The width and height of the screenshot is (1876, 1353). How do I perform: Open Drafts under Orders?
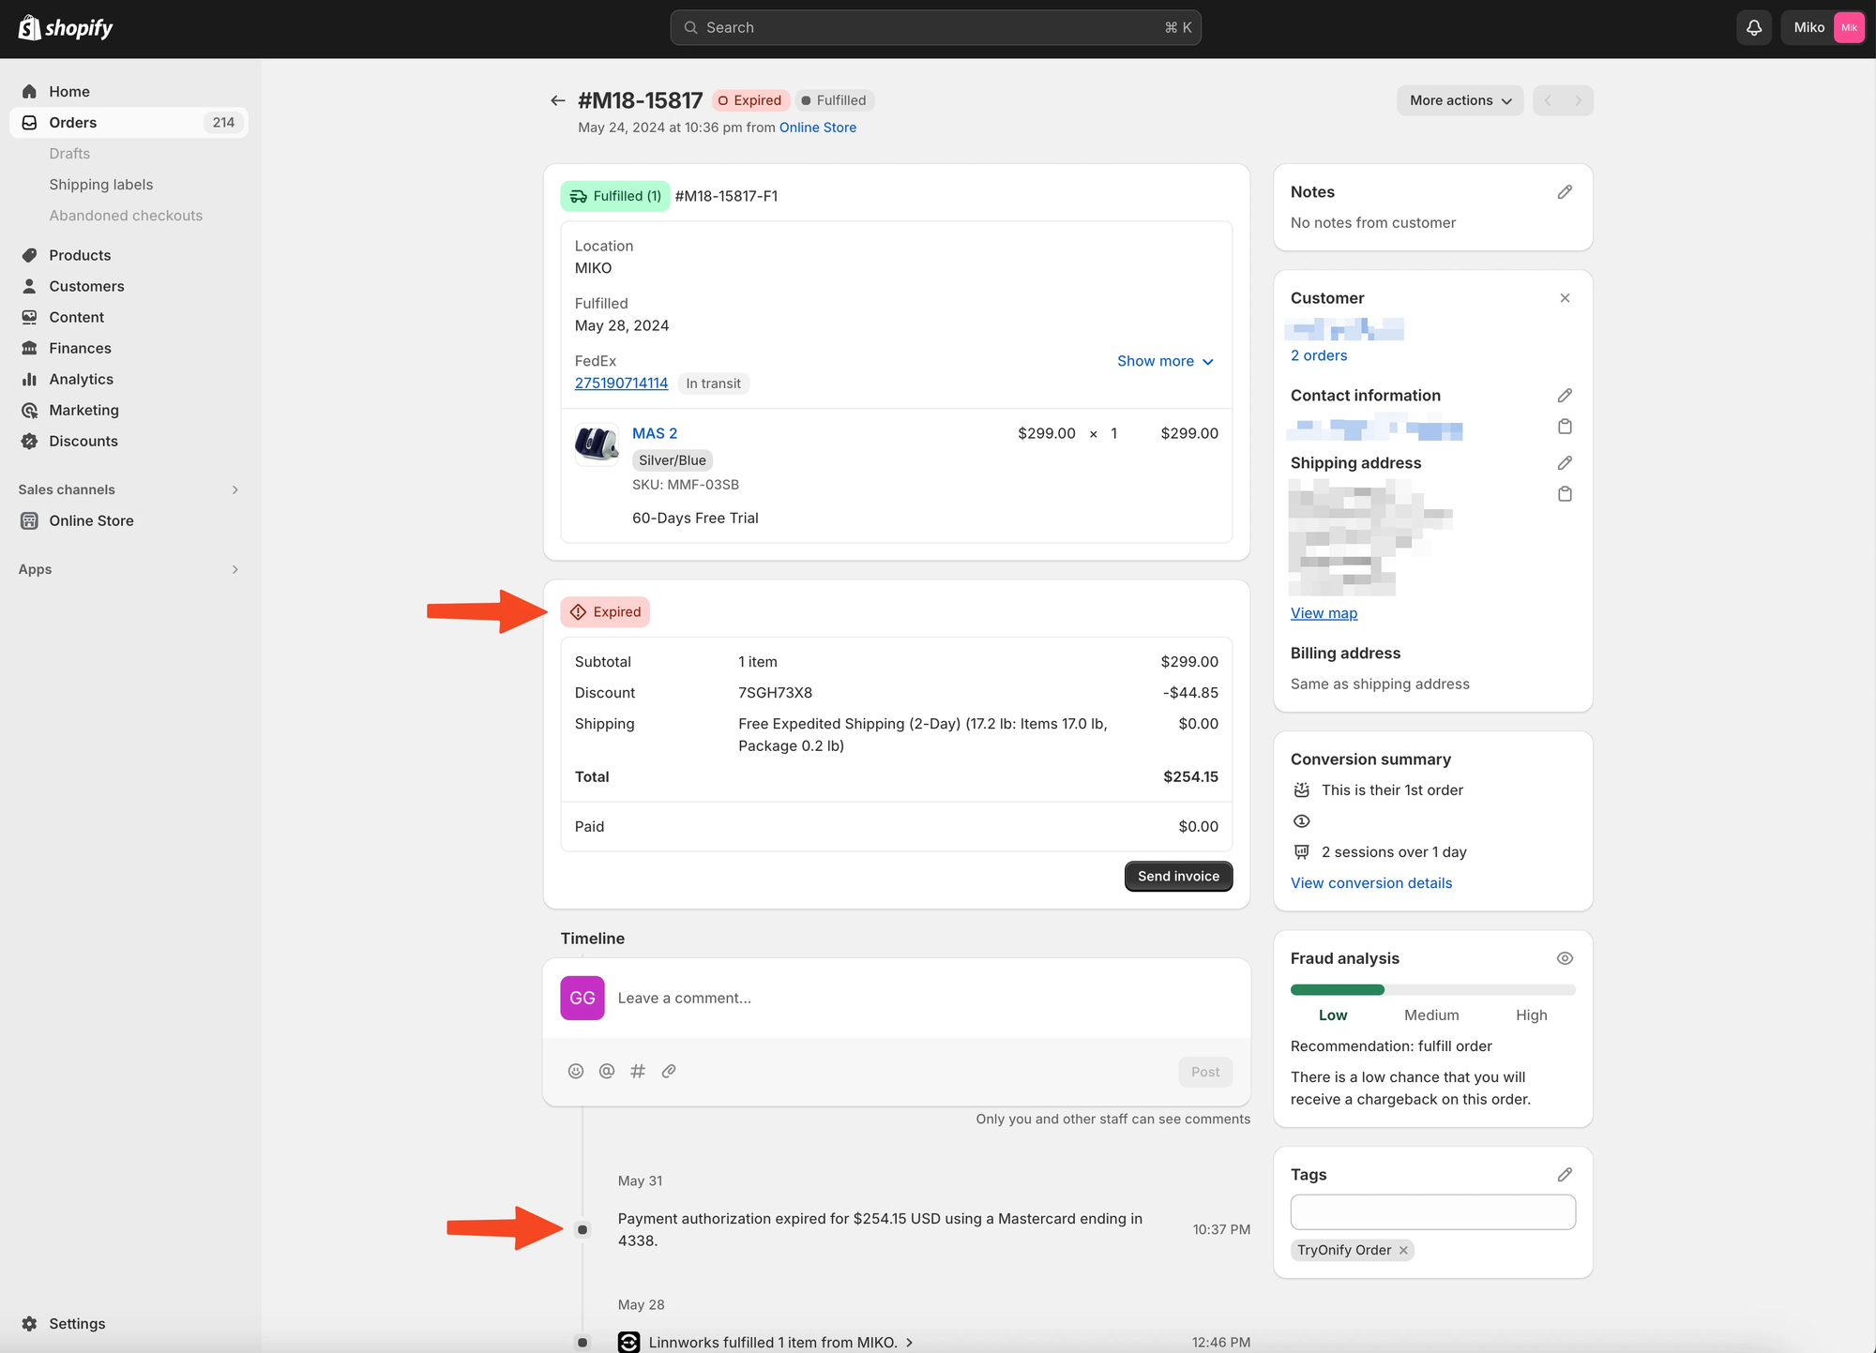coord(69,154)
